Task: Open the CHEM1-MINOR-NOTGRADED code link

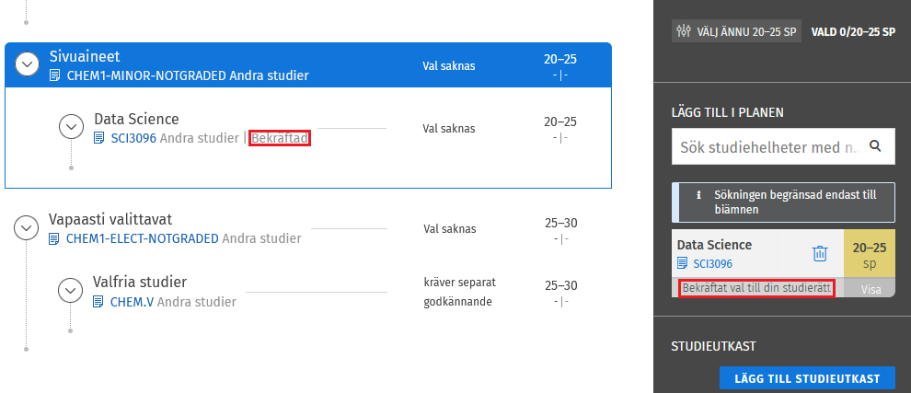Action: (146, 75)
